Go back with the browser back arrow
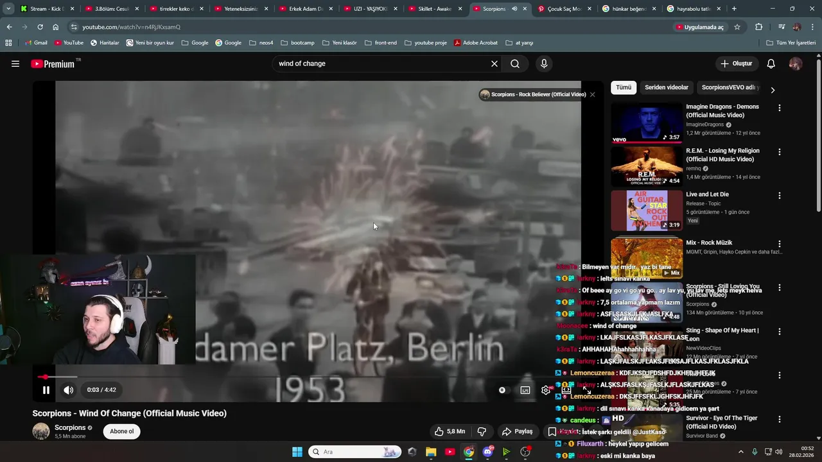 (x=9, y=27)
